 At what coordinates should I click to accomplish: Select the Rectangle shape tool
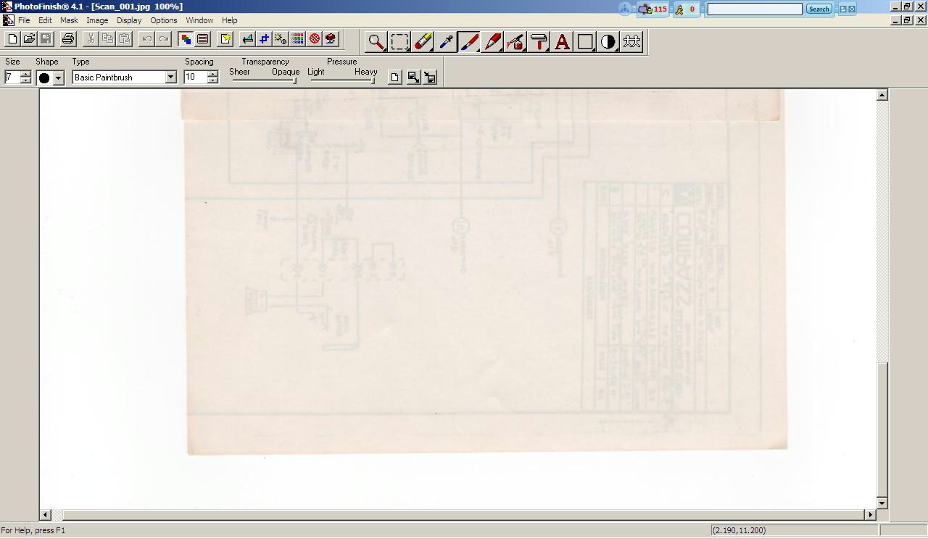(584, 42)
